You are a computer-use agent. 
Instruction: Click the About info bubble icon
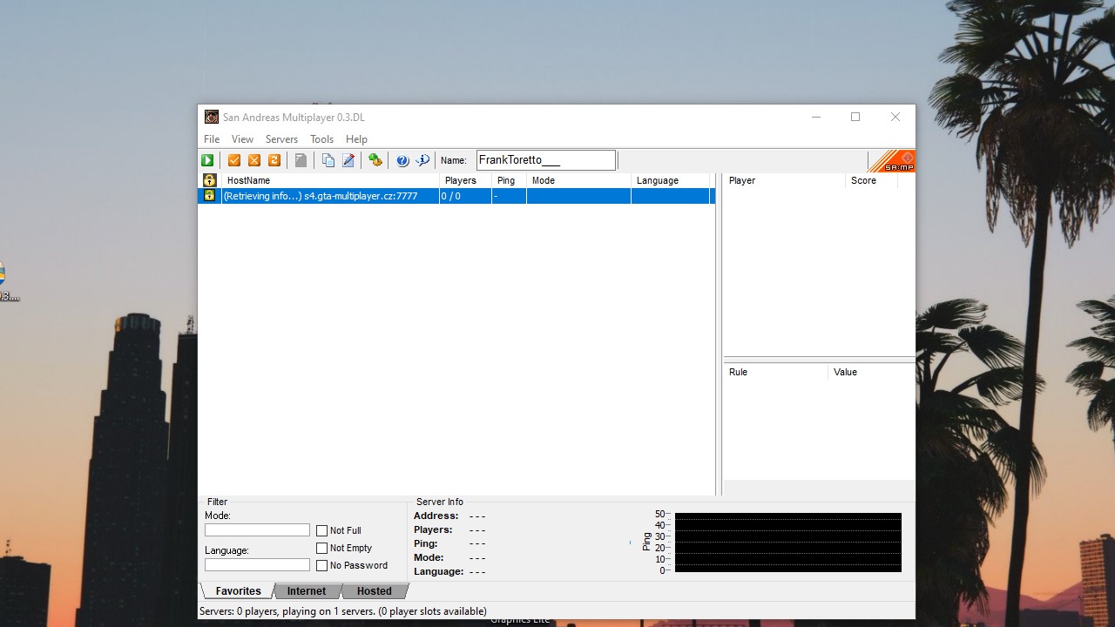click(422, 160)
